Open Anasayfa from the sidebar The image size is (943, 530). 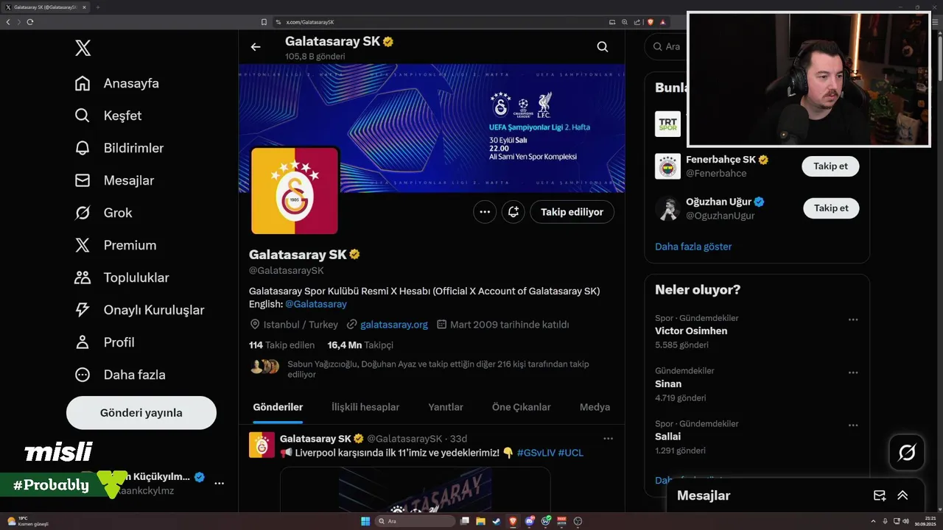point(117,83)
